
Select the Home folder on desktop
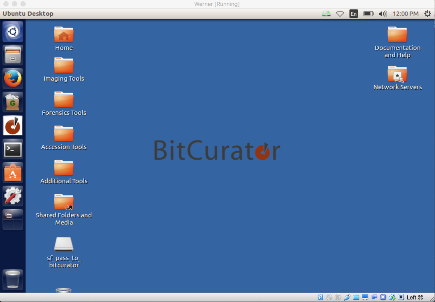point(64,39)
